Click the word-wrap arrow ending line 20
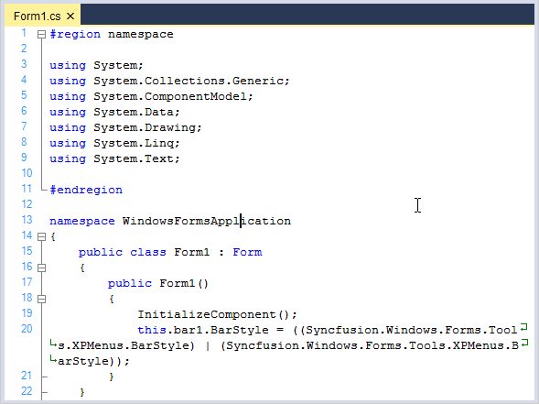 click(523, 328)
